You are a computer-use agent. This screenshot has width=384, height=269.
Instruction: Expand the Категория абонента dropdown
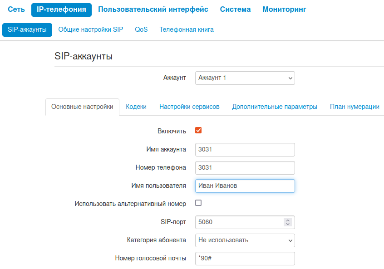click(x=245, y=240)
